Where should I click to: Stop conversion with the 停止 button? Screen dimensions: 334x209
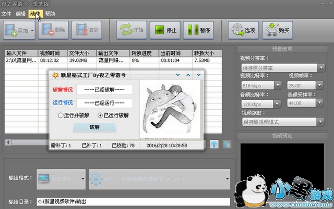pos(165,30)
